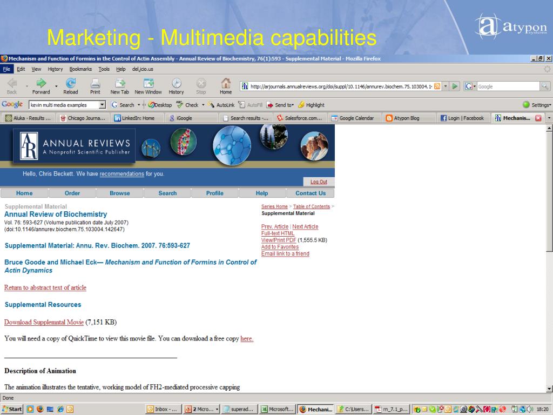Image resolution: width=553 pixels, height=415 pixels.
Task: Open the File menu
Action: click(x=6, y=69)
